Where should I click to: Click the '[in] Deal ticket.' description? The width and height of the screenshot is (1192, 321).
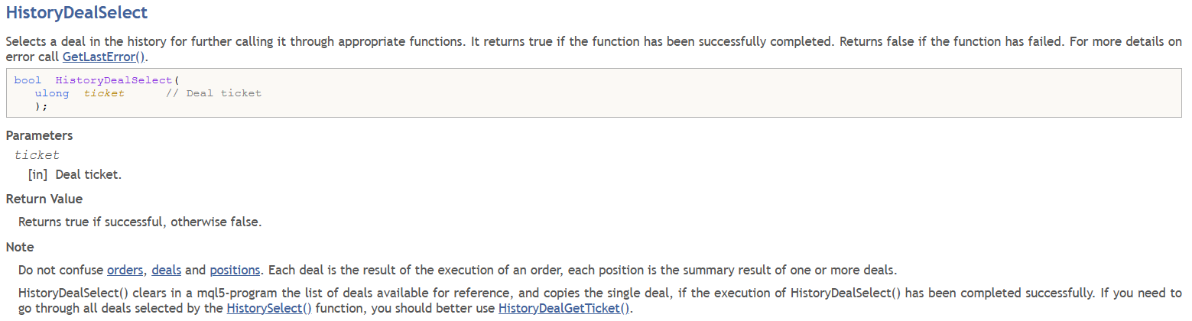click(x=75, y=174)
